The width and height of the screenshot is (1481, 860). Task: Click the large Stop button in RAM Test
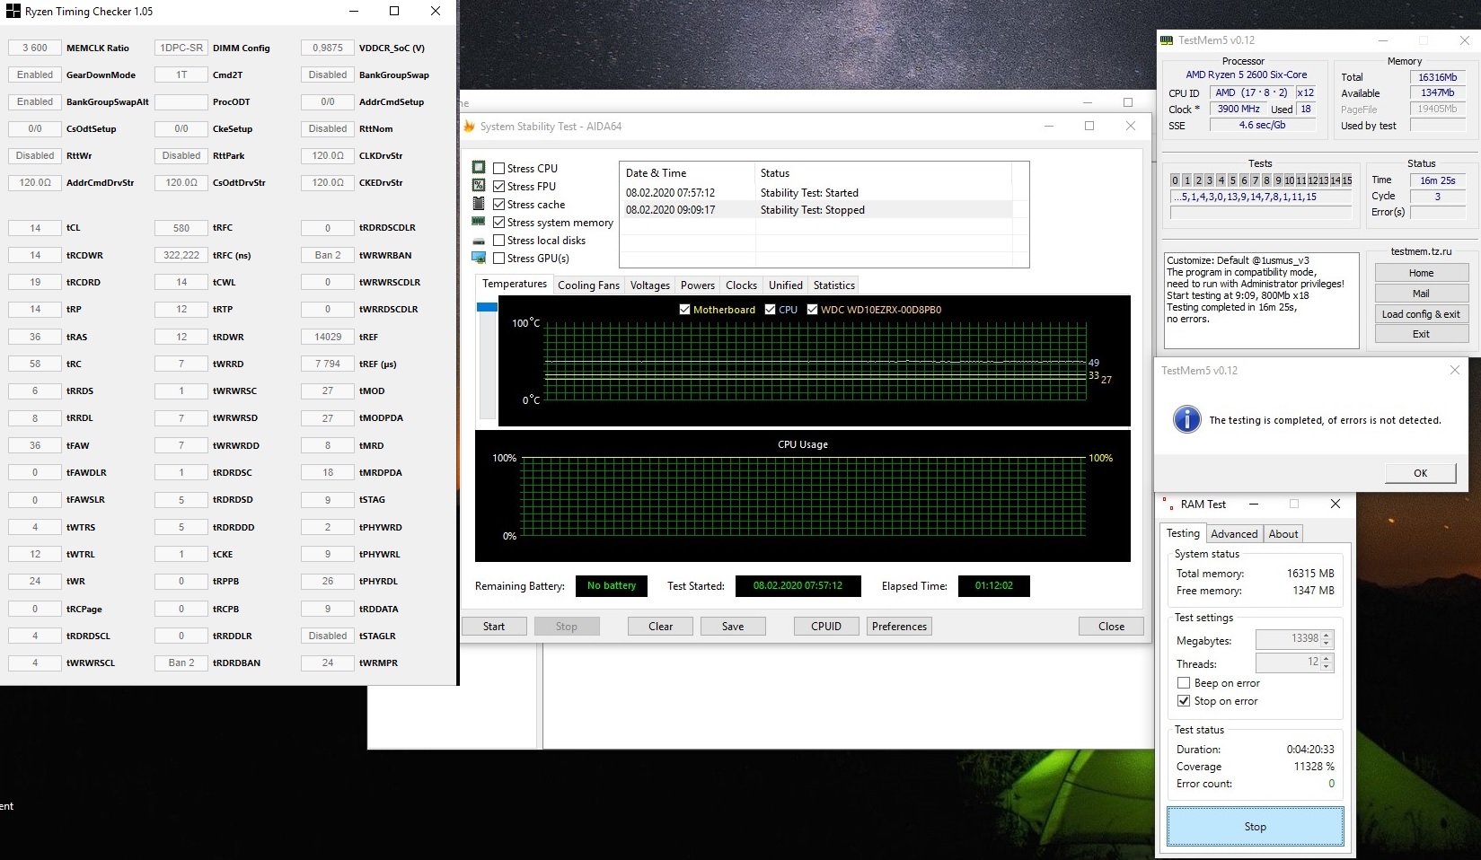pos(1256,827)
